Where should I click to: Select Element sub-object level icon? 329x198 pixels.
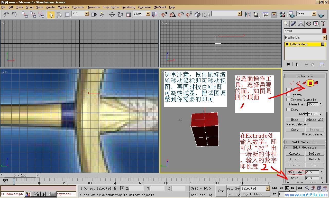(x=316, y=83)
